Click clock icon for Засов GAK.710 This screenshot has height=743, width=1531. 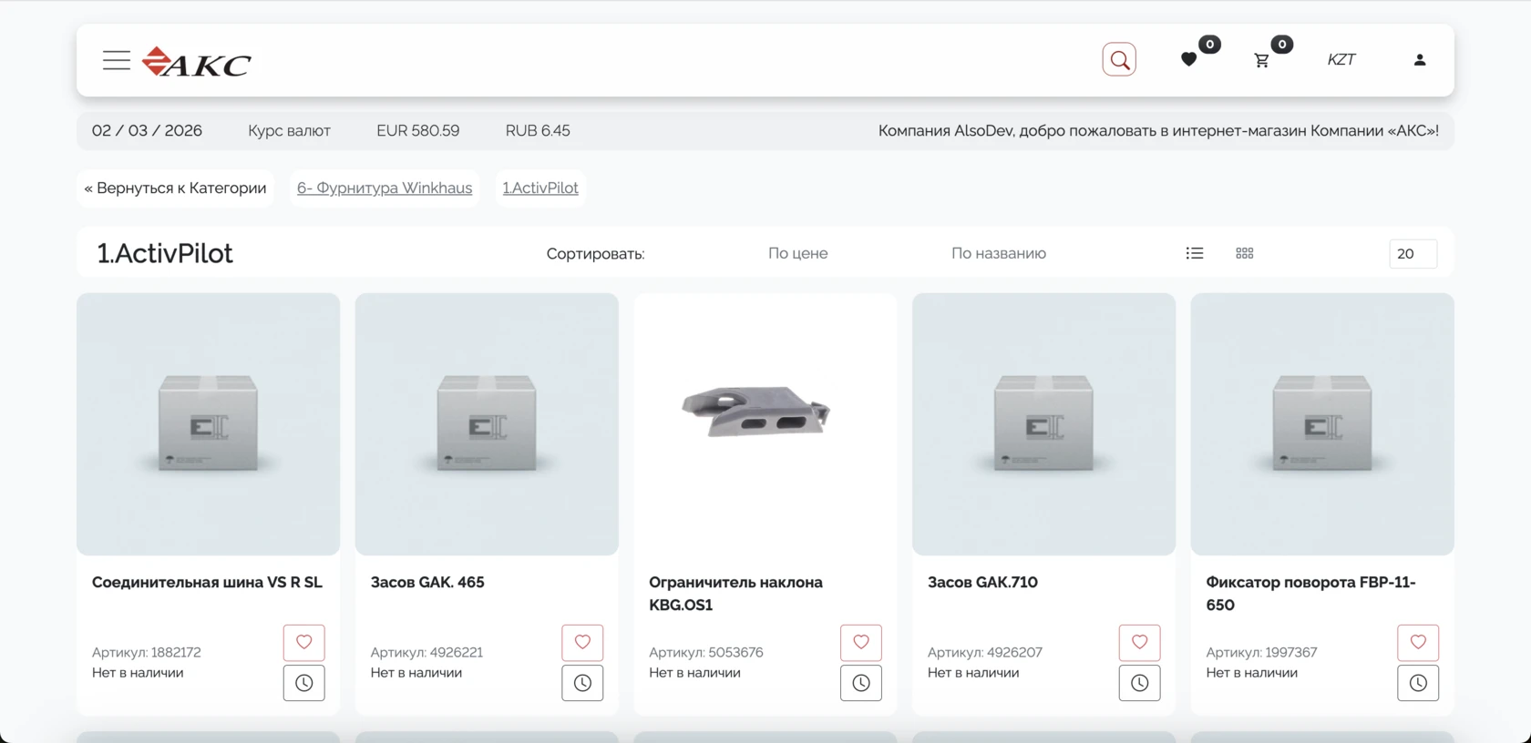(1139, 683)
